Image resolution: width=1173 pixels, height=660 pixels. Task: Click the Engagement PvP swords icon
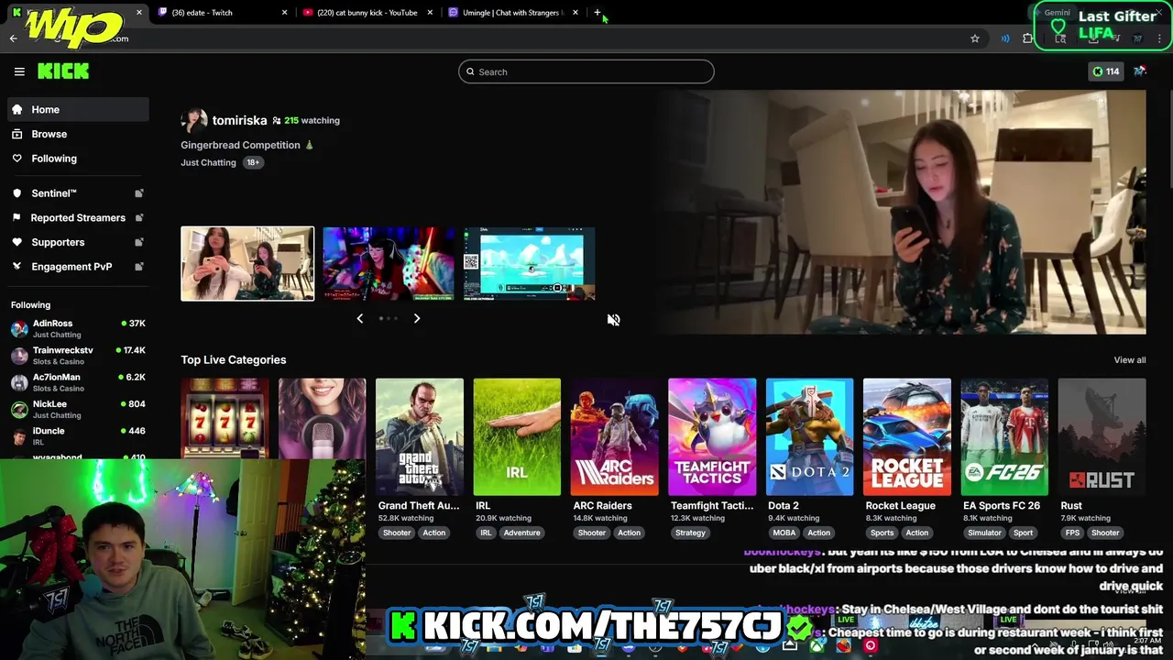pos(17,267)
